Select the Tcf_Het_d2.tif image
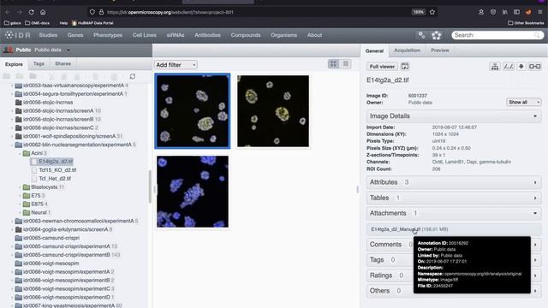The image size is (548, 308). [55, 179]
